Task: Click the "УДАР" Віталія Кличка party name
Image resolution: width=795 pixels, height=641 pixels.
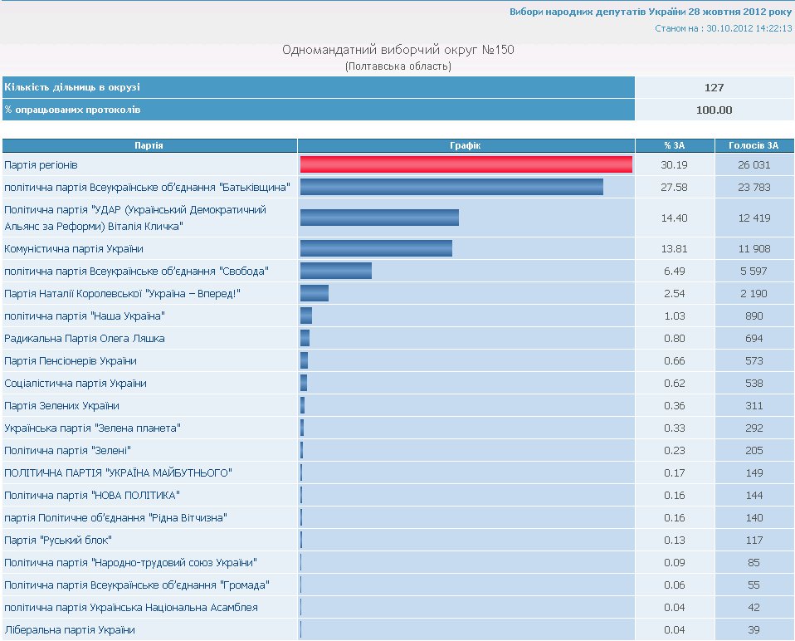Action: click(x=135, y=218)
